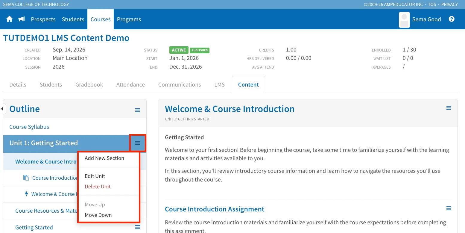This screenshot has width=465, height=233.
Task: Open Welcome & Course Intro section in outline
Action: 46,162
